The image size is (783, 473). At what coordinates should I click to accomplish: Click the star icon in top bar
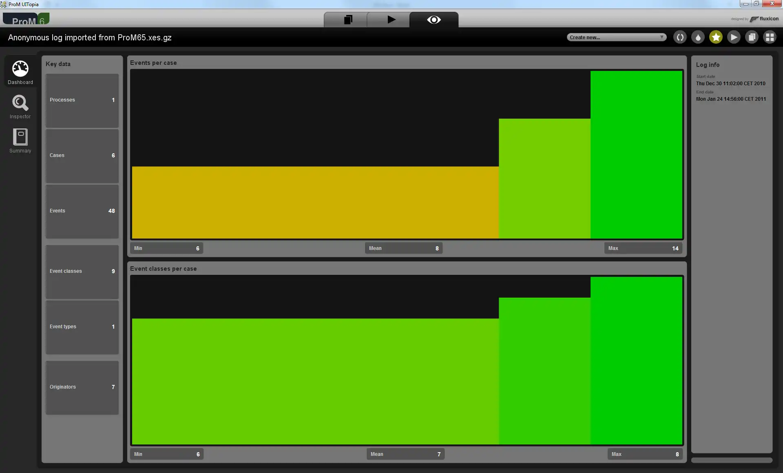point(716,37)
